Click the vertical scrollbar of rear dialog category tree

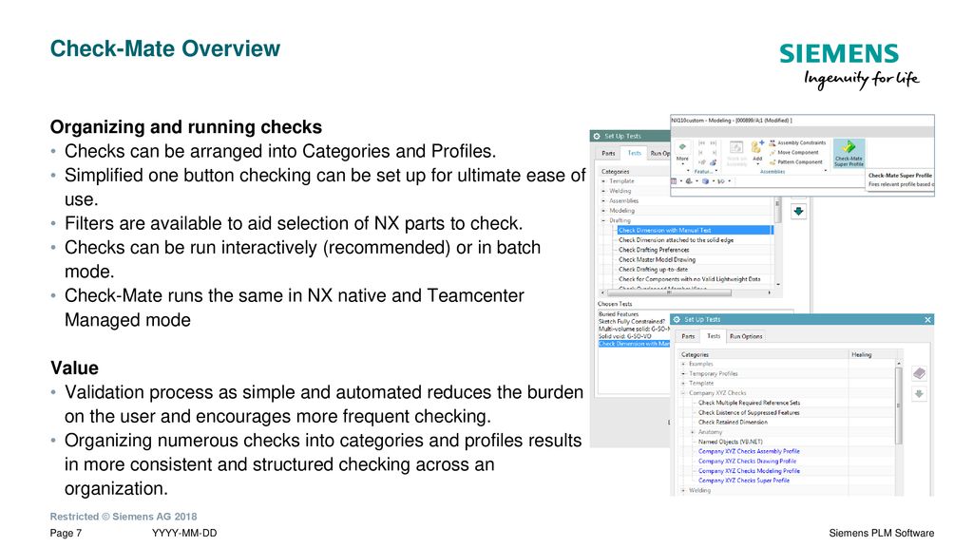777,212
